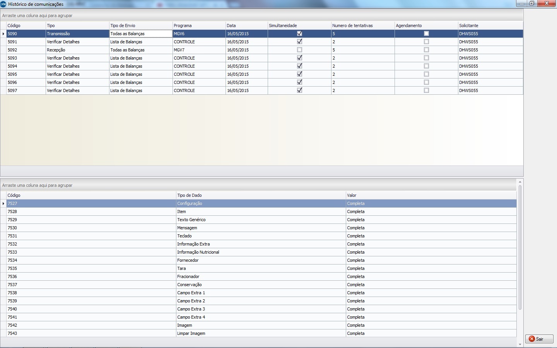Toggle Agendamento checkbox for row 5090

click(426, 34)
